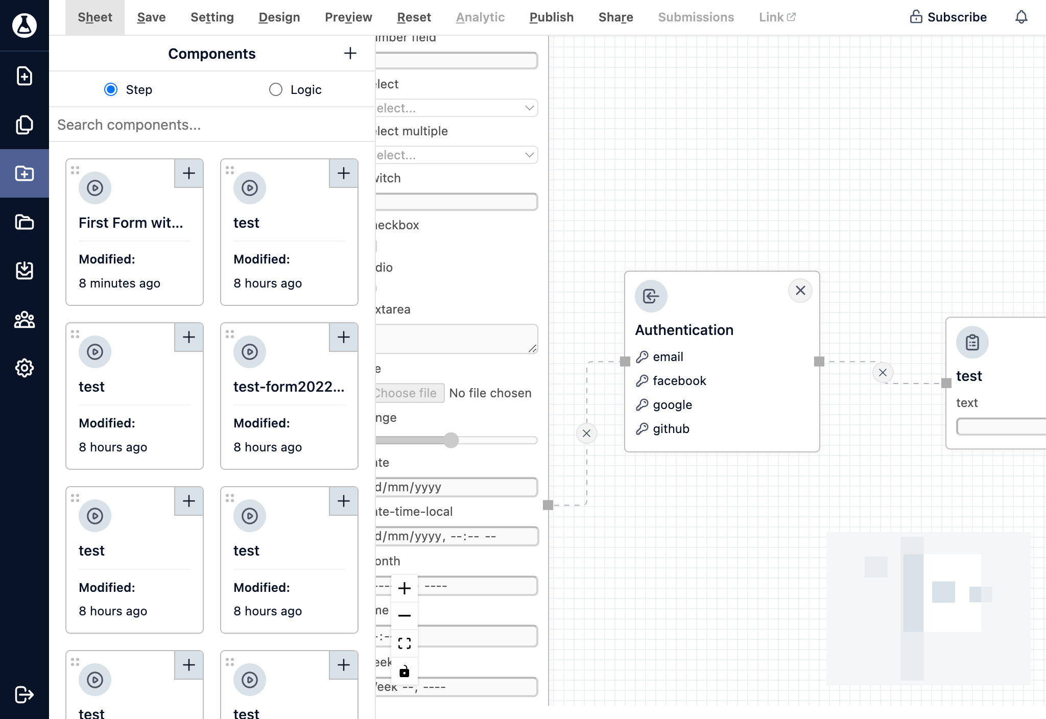Screen dimensions: 1046x719
Task: Select the Logic radio button
Action: tap(276, 89)
